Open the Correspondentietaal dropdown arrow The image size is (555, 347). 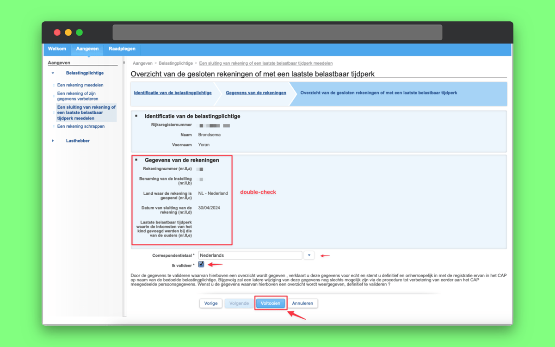(x=309, y=255)
